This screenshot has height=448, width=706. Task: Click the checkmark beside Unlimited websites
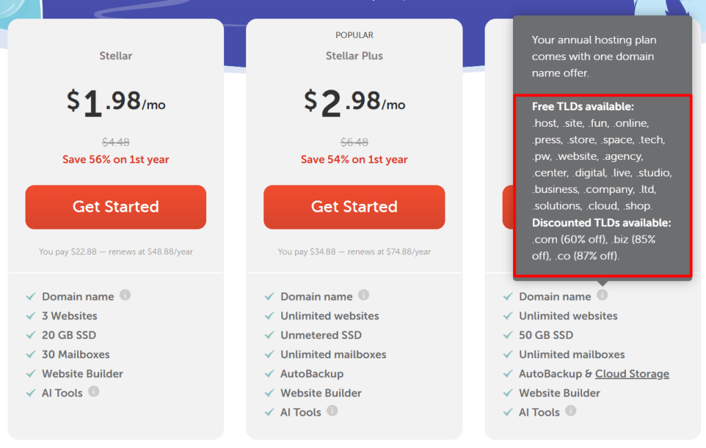tap(269, 316)
